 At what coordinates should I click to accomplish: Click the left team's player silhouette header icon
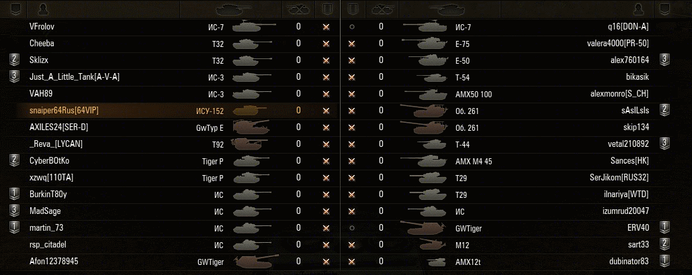44,9
